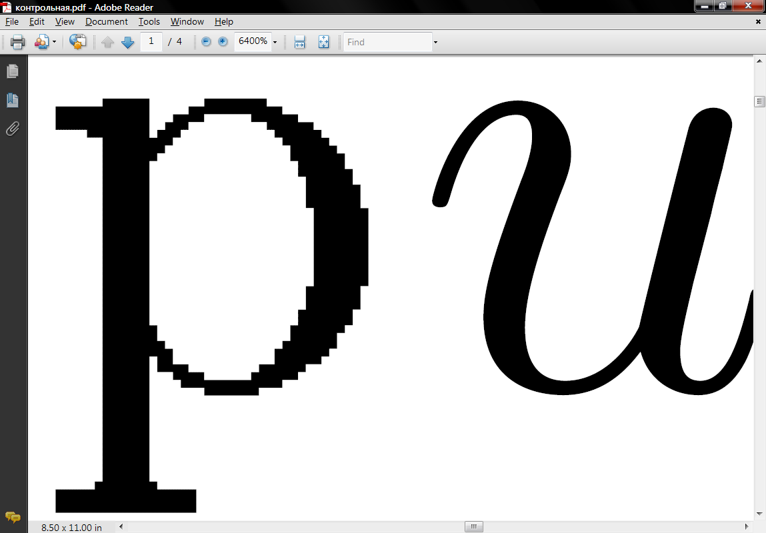Fit page width using the toolbar icon
The height and width of the screenshot is (533, 766).
coord(299,42)
